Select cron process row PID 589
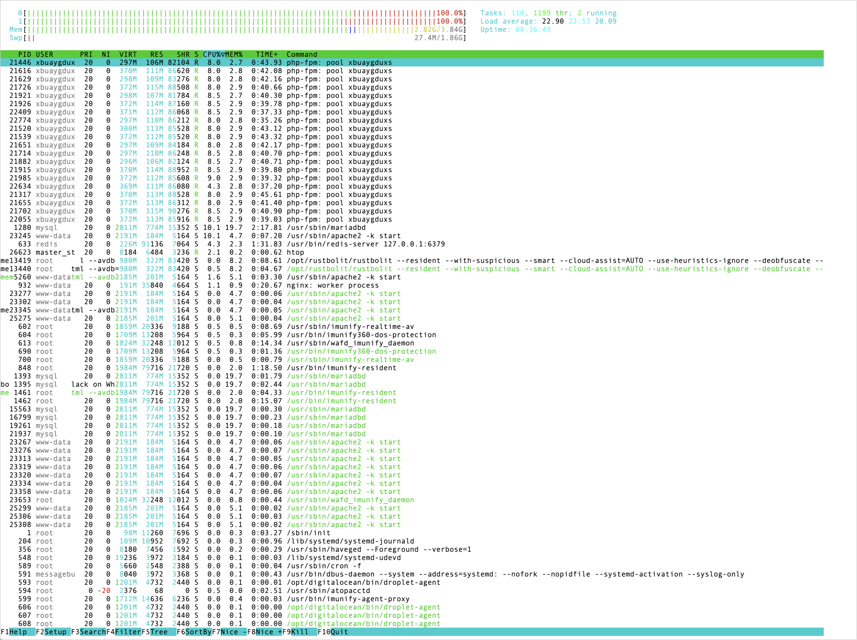Screen dimensions: 857x640 click(x=412, y=566)
